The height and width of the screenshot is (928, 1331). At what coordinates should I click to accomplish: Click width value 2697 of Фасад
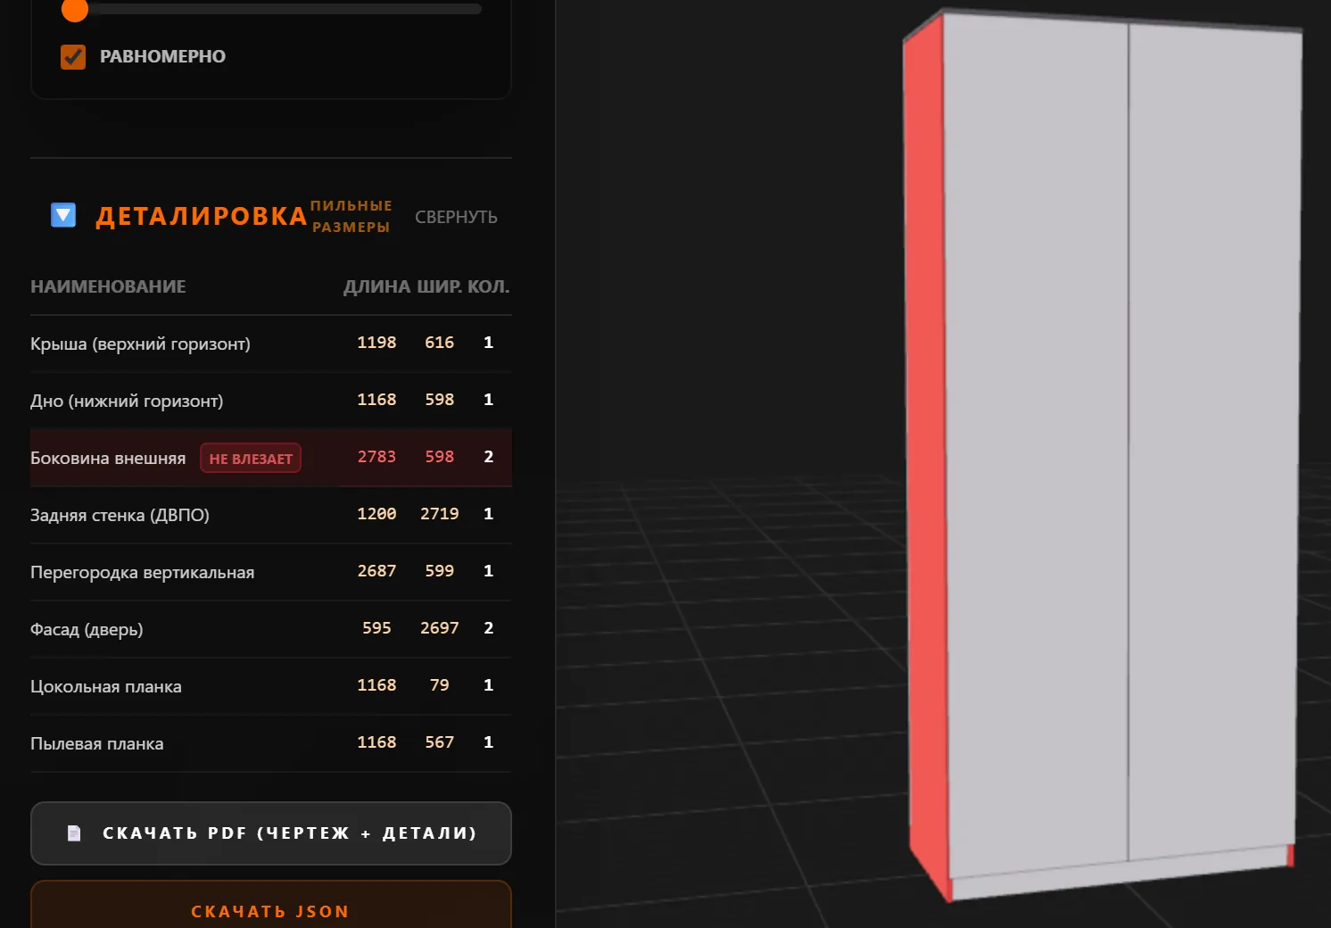coord(440,628)
